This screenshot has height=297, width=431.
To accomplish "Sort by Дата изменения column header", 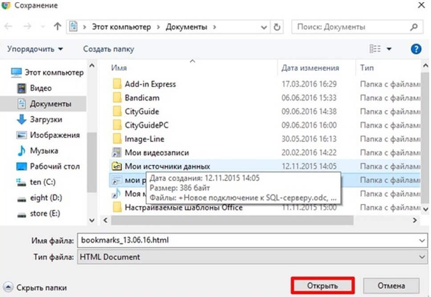I will coord(310,68).
